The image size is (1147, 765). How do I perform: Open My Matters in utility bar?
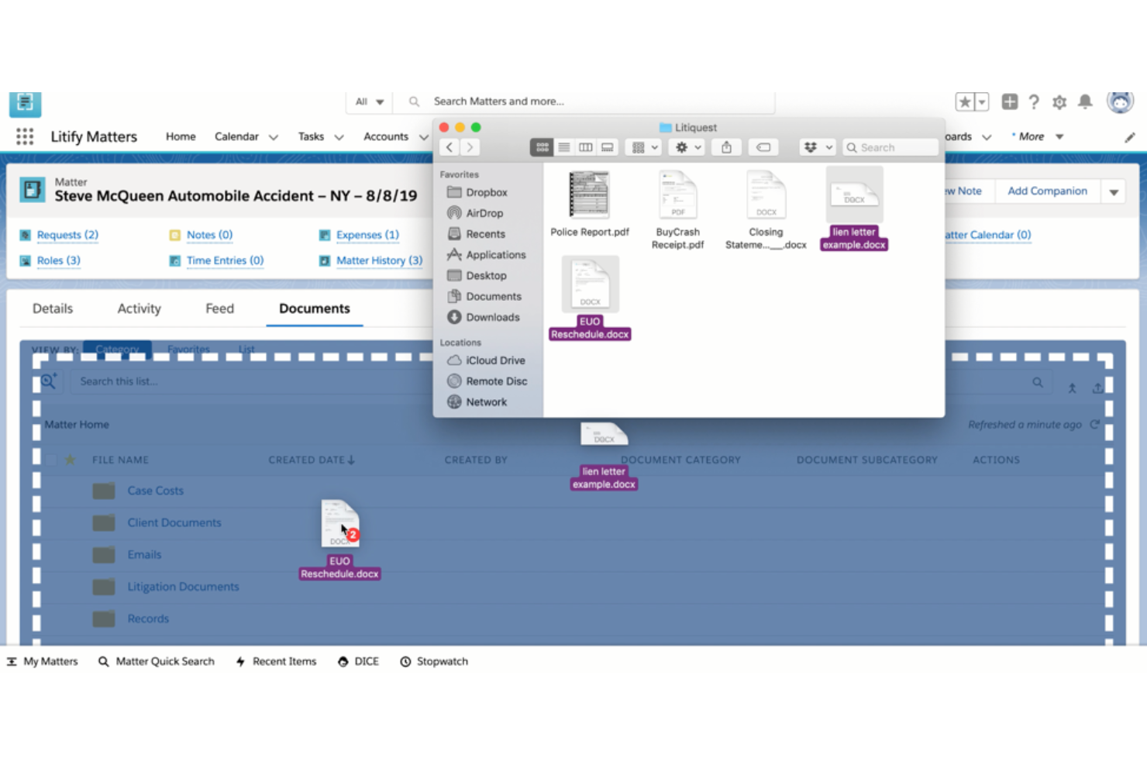tap(43, 662)
